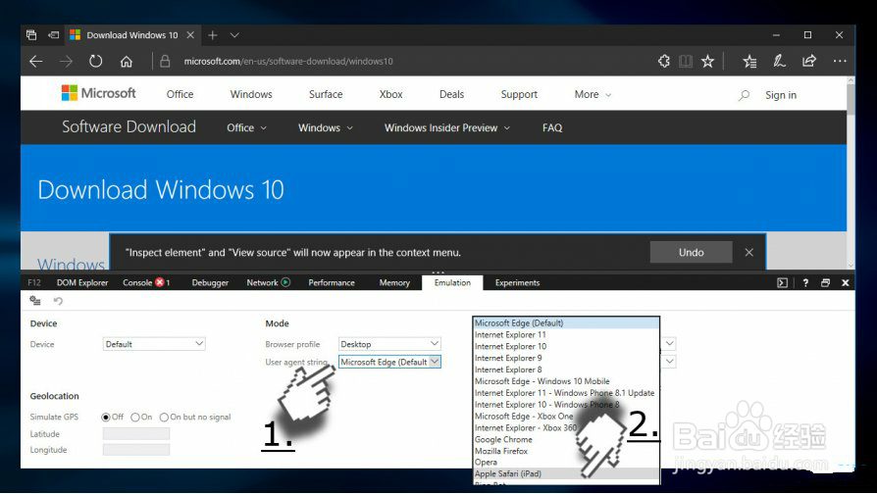The image size is (877, 494).
Task: Choose Opera user agent
Action: pyautogui.click(x=566, y=463)
